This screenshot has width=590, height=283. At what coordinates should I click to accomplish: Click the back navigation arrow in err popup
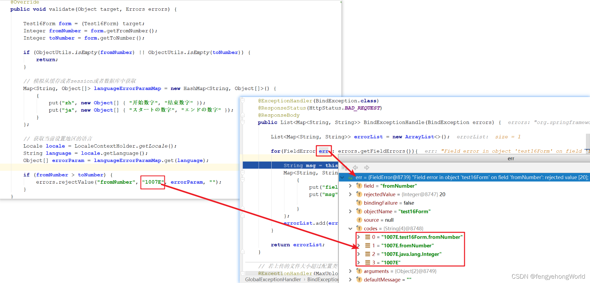point(355,168)
